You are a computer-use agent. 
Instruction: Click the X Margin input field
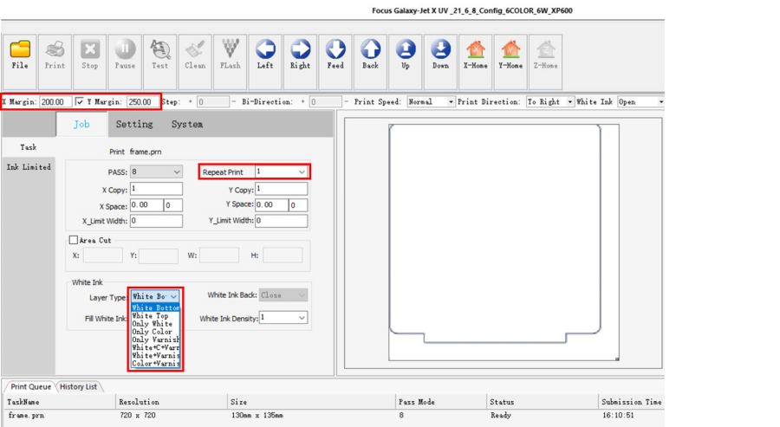(55, 101)
